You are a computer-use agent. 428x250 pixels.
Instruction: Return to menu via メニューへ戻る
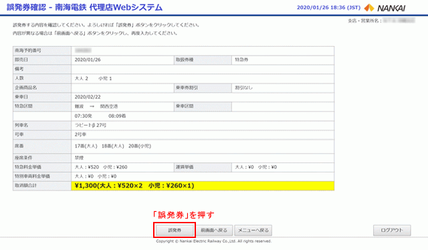click(x=253, y=231)
